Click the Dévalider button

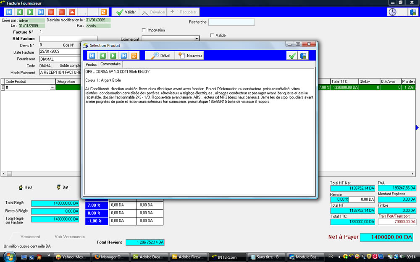(x=153, y=12)
